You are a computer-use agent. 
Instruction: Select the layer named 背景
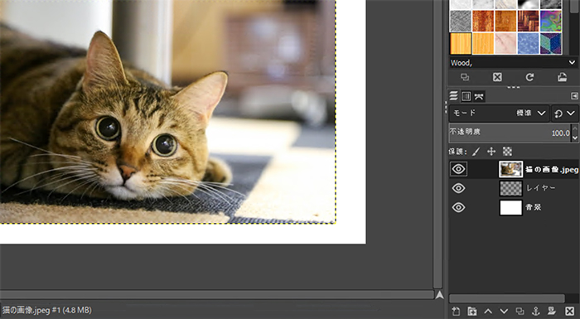[x=534, y=207]
